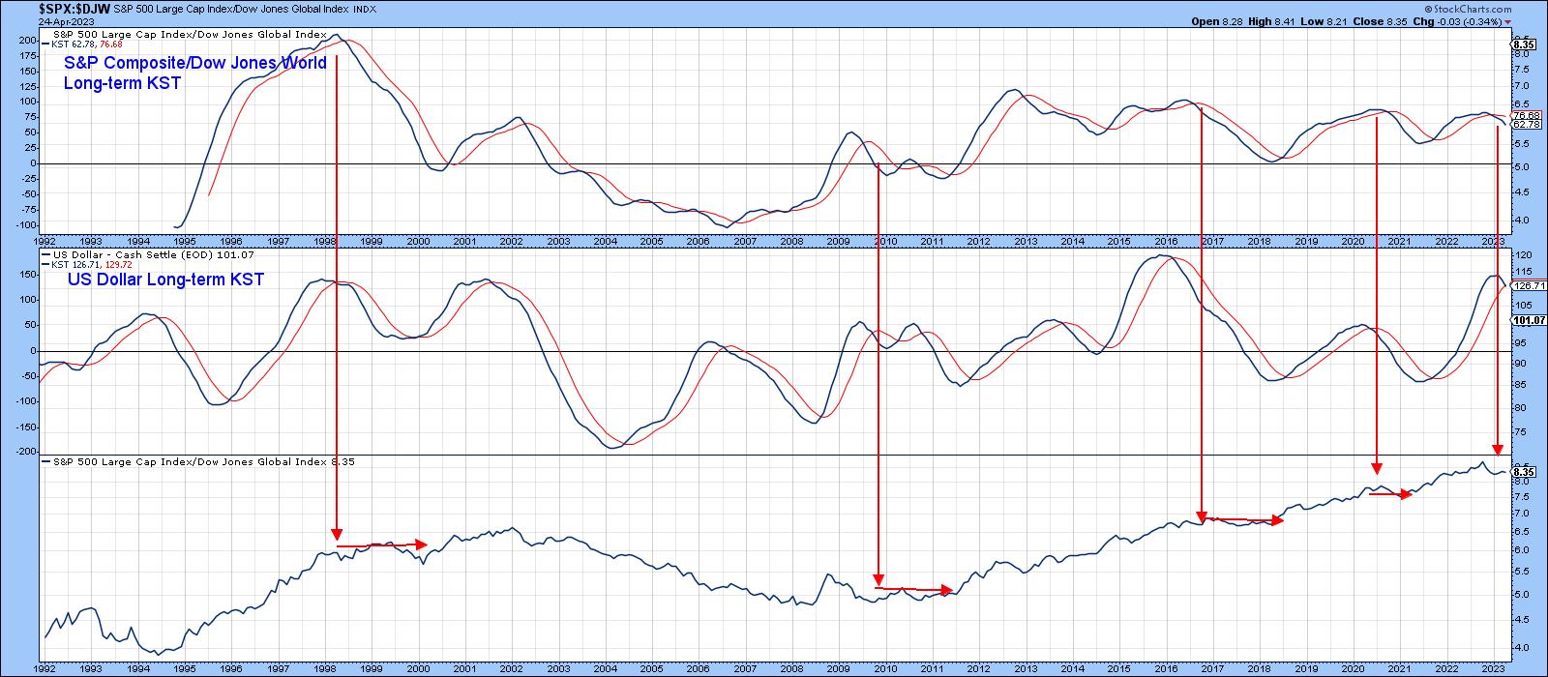1548x677 pixels.
Task: Click the 125 label on the top-left axis
Action: coord(28,86)
